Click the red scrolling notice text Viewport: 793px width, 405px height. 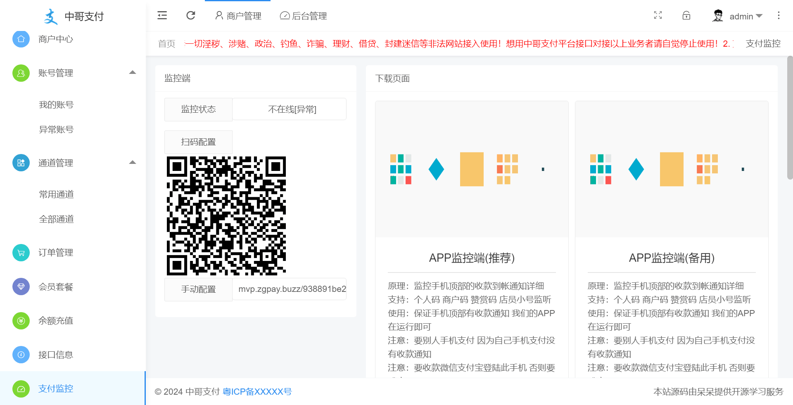[x=459, y=44]
